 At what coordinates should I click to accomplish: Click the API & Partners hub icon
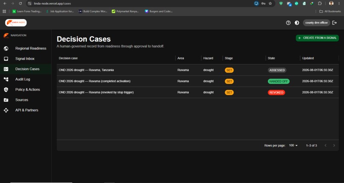[x=6, y=110]
